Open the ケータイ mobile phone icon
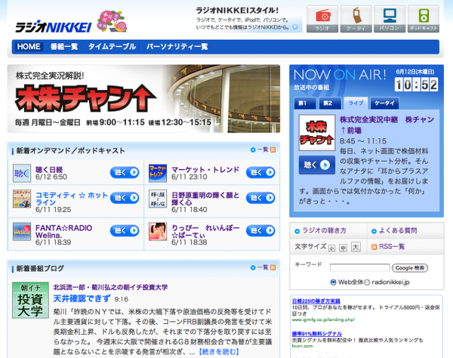 point(356,19)
